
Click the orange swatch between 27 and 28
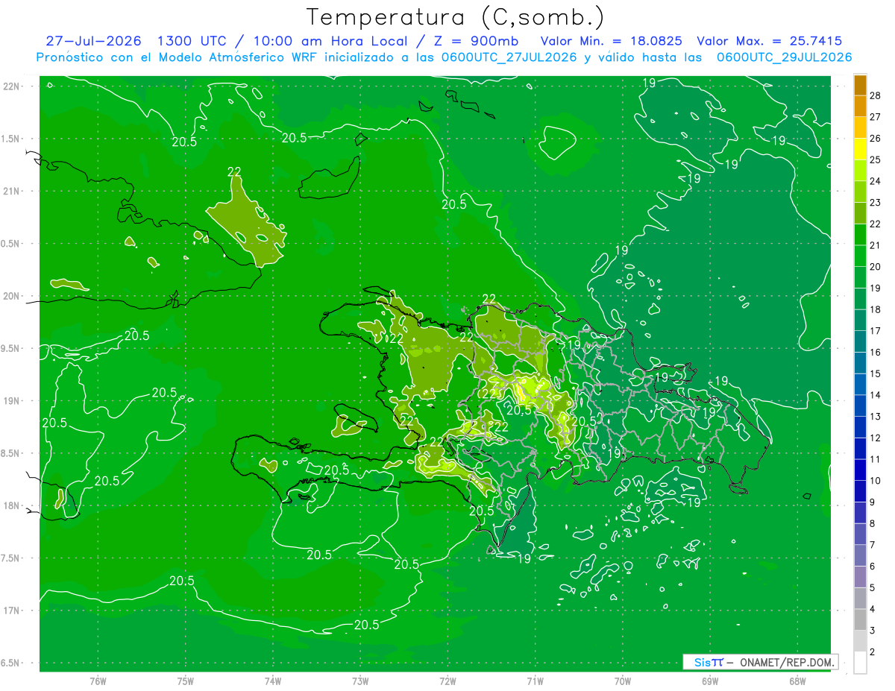(860, 106)
